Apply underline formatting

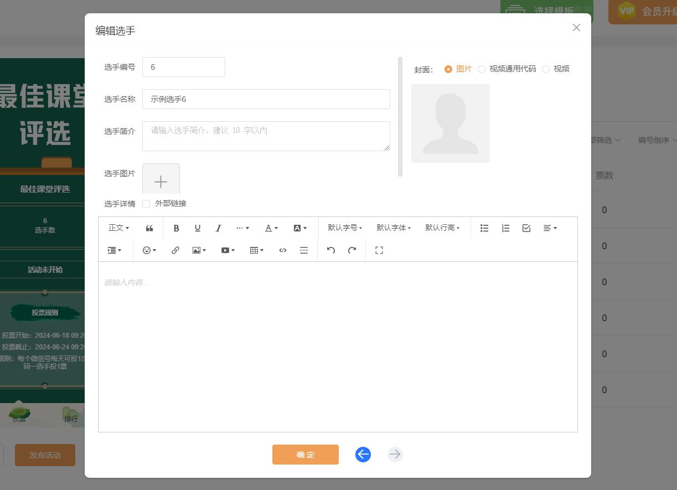(198, 228)
